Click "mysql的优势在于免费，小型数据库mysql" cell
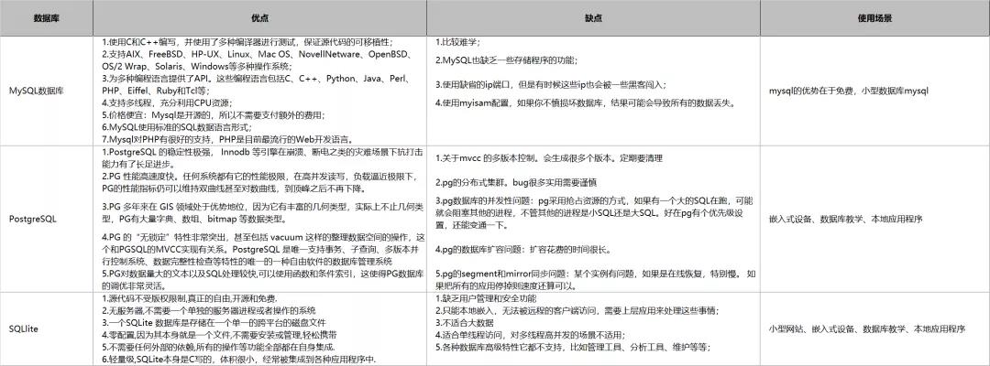This screenshot has width=990, height=366. (x=849, y=91)
